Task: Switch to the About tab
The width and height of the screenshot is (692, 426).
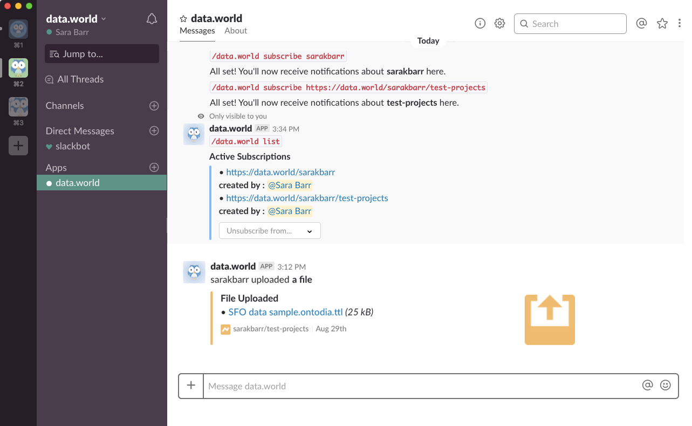Action: pos(236,31)
